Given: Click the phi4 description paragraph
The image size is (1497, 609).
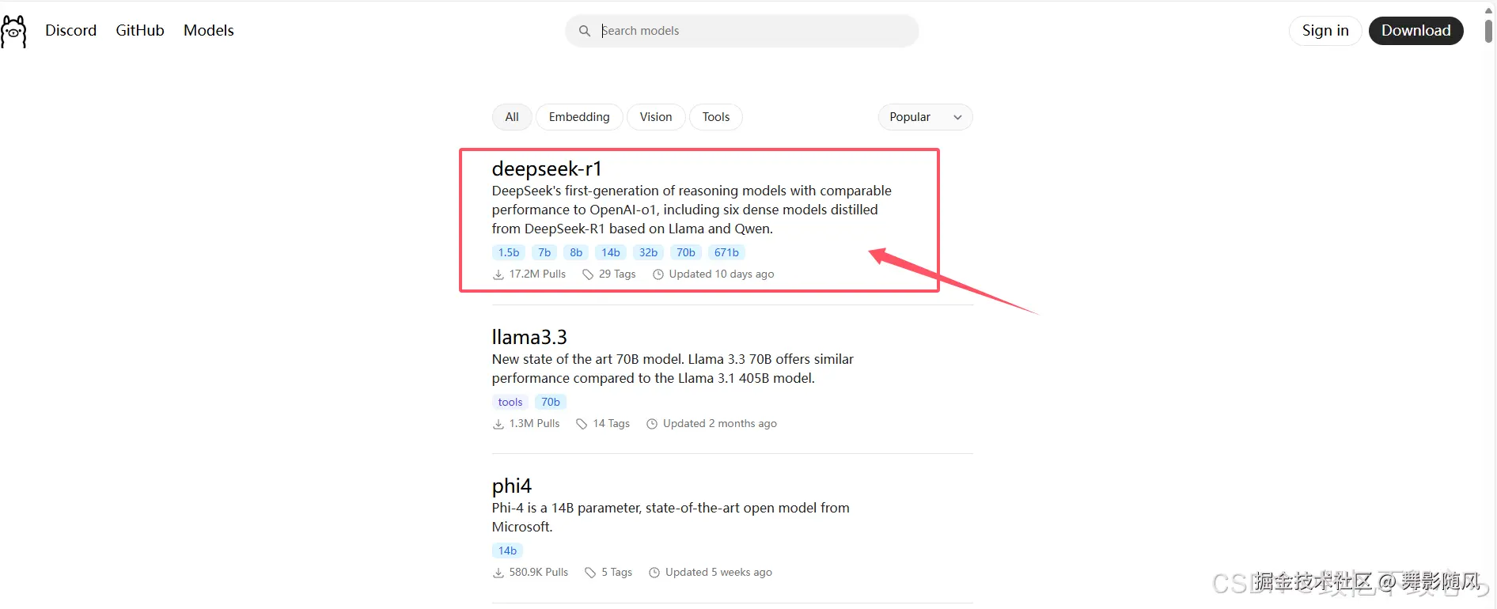Looking at the screenshot, I should click(670, 517).
